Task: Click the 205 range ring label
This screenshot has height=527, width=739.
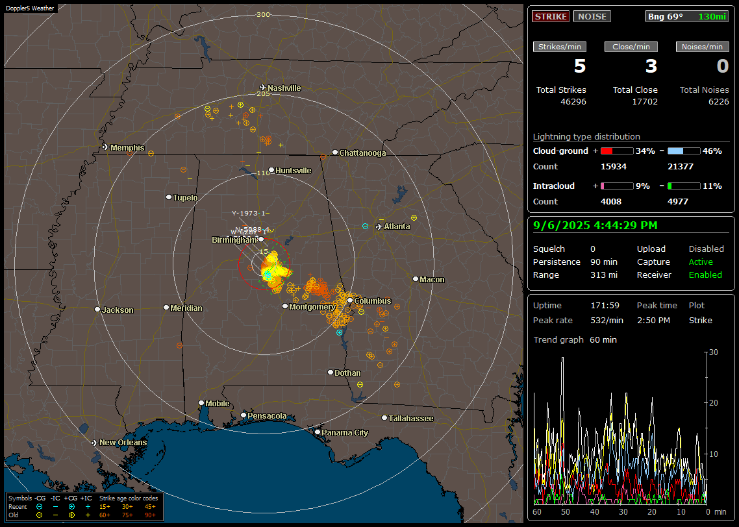Action: (x=263, y=93)
